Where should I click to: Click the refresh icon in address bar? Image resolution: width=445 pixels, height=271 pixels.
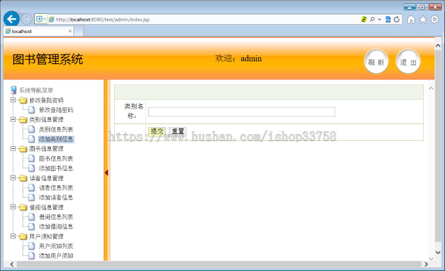pyautogui.click(x=397, y=19)
